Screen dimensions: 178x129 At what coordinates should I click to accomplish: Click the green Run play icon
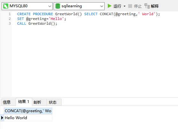[x=109, y=6]
